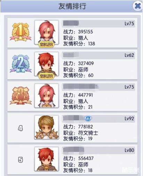Open the rank 1 hunter avatar
The height and width of the screenshot is (176, 143).
[x=47, y=32]
